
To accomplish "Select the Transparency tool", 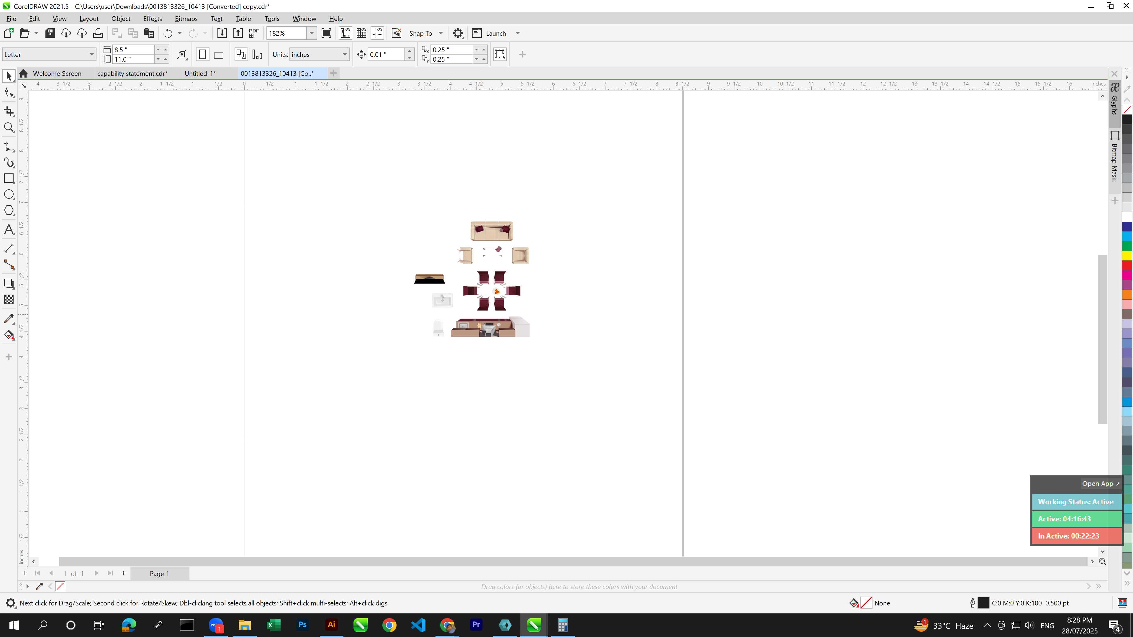I will coord(9,299).
